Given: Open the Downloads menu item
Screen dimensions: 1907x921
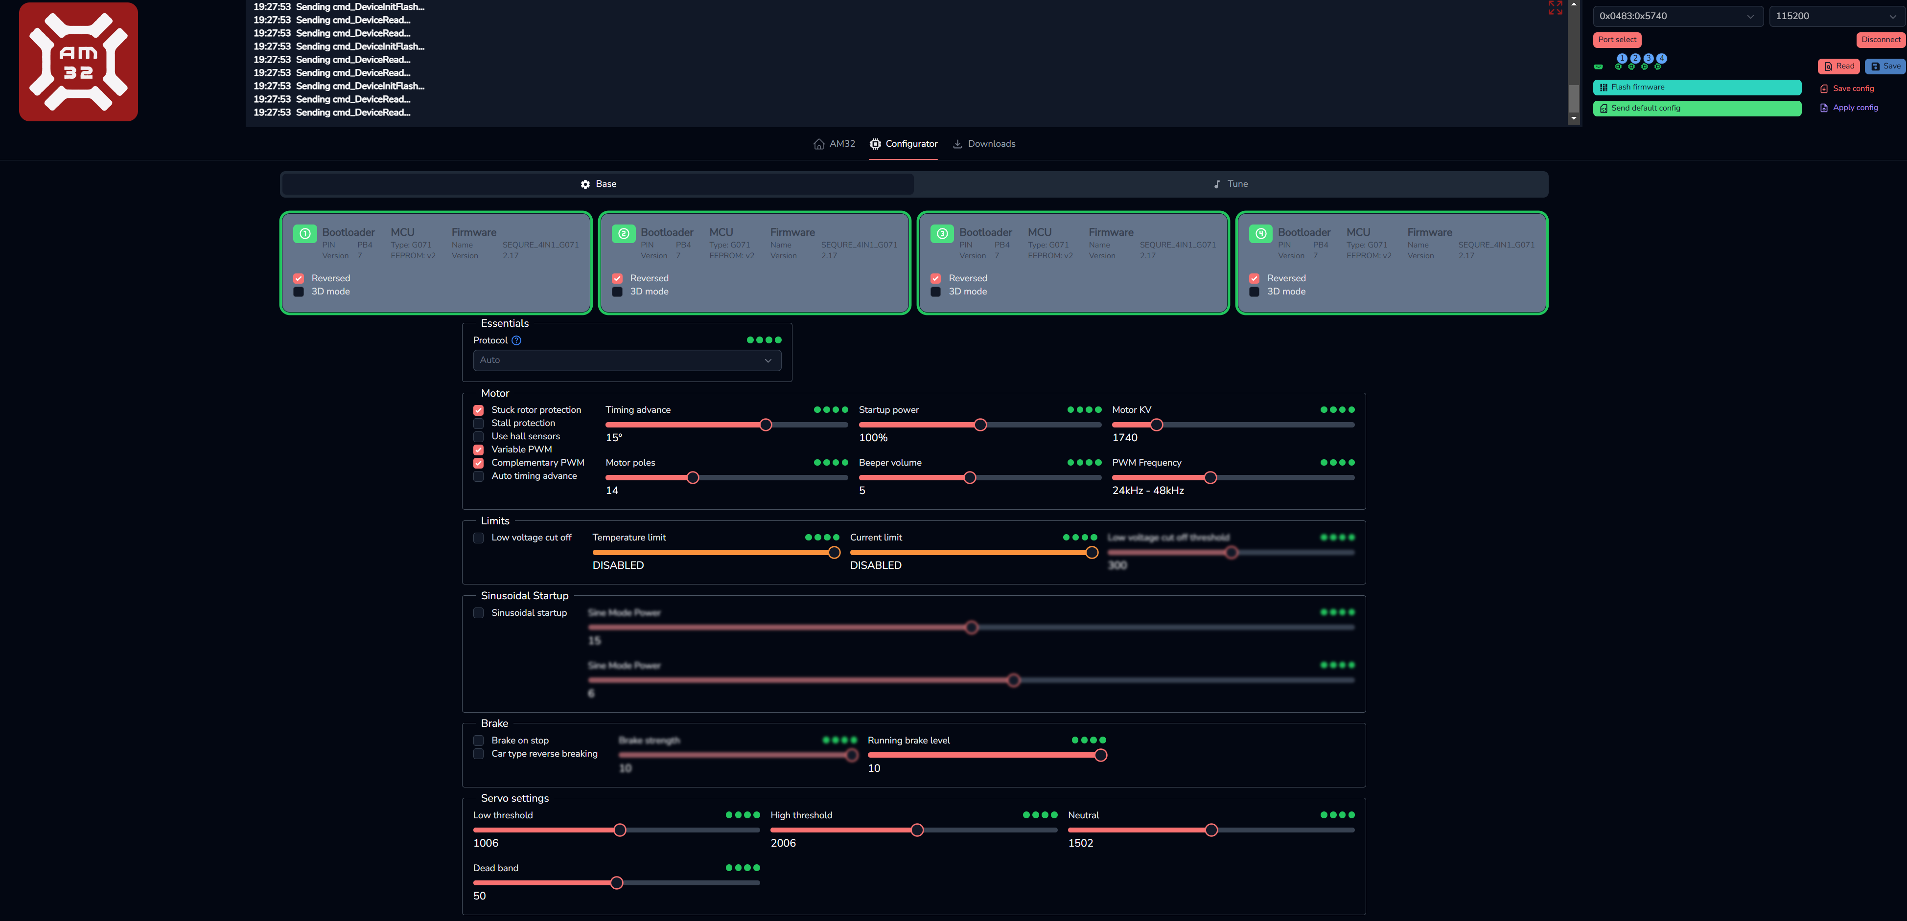Looking at the screenshot, I should tap(984, 144).
